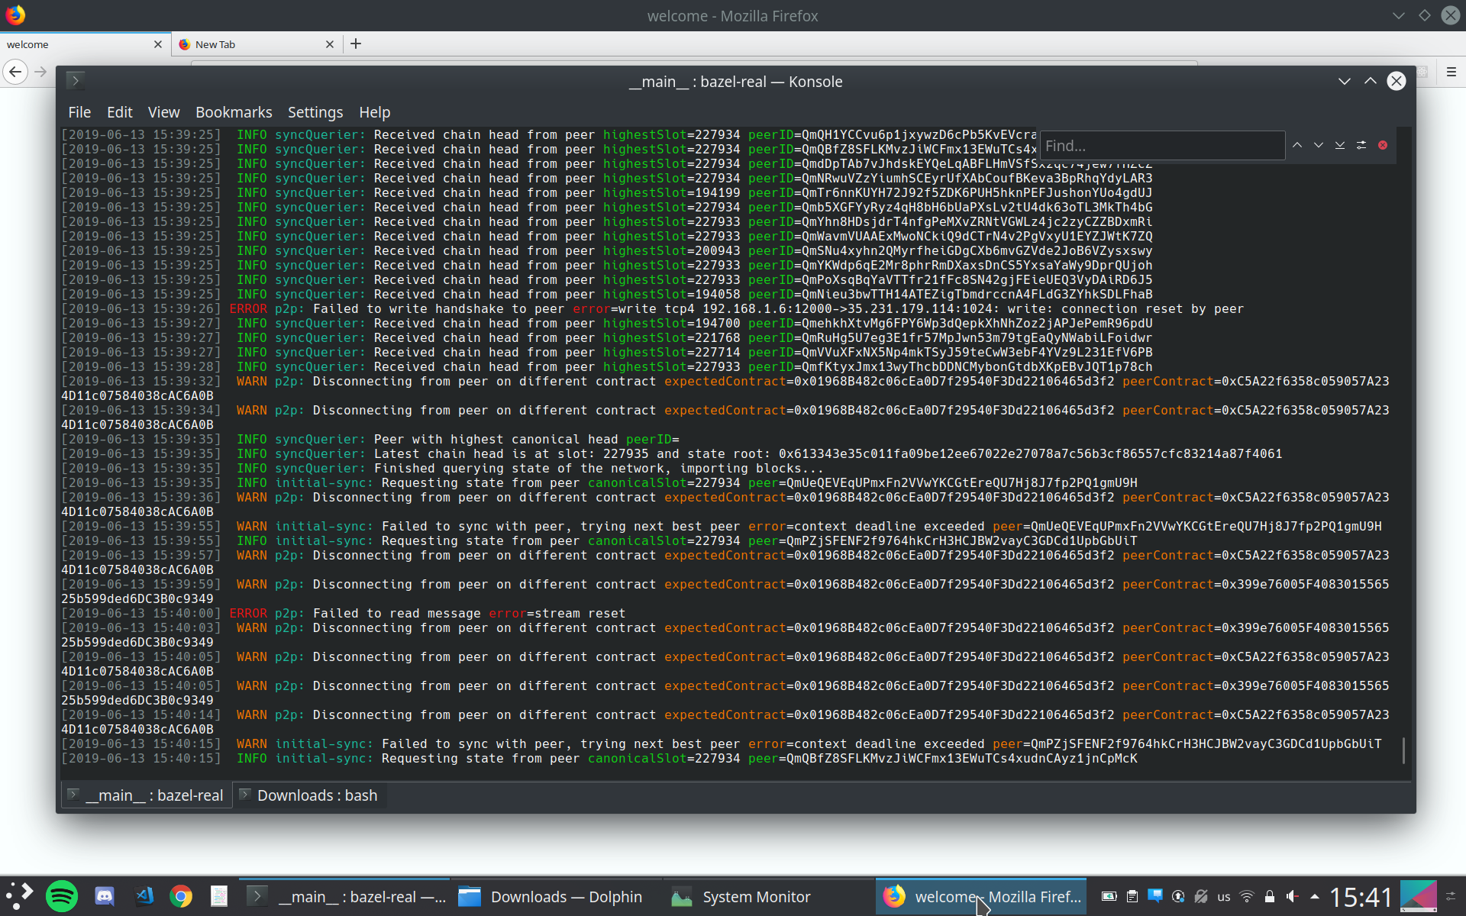Click Firefox title bar maximize diamond
The image size is (1466, 916).
click(x=1424, y=15)
